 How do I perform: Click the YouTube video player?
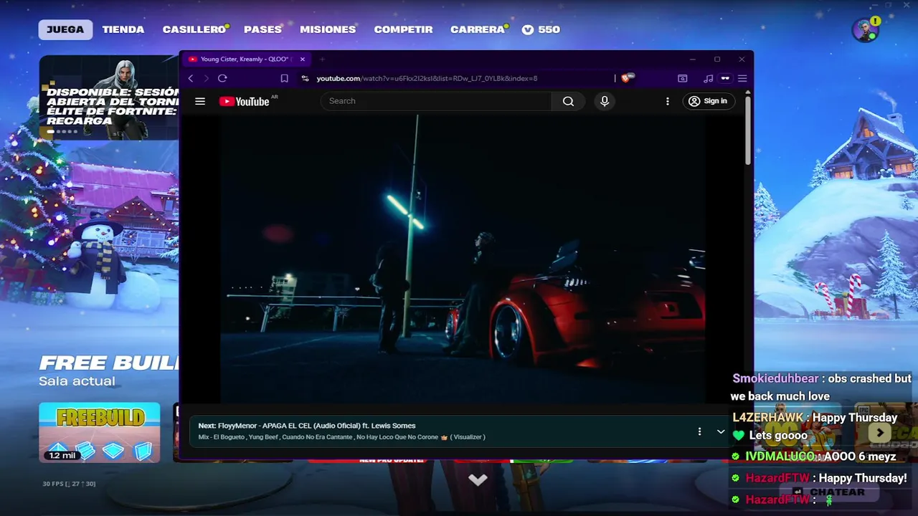pos(463,259)
